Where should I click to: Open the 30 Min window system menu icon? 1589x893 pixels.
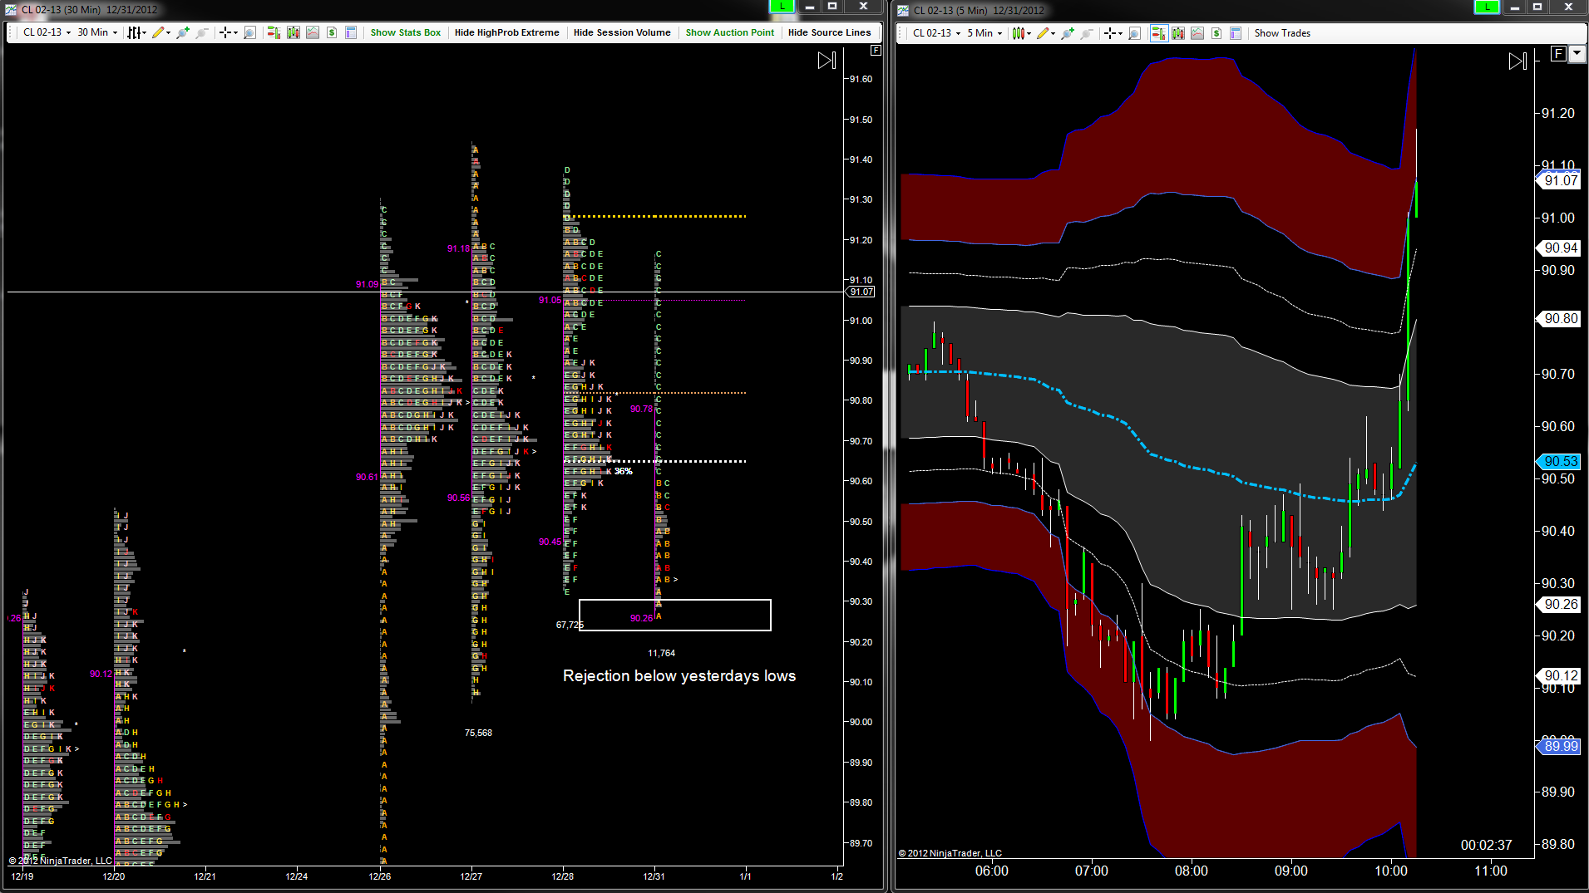[11, 10]
